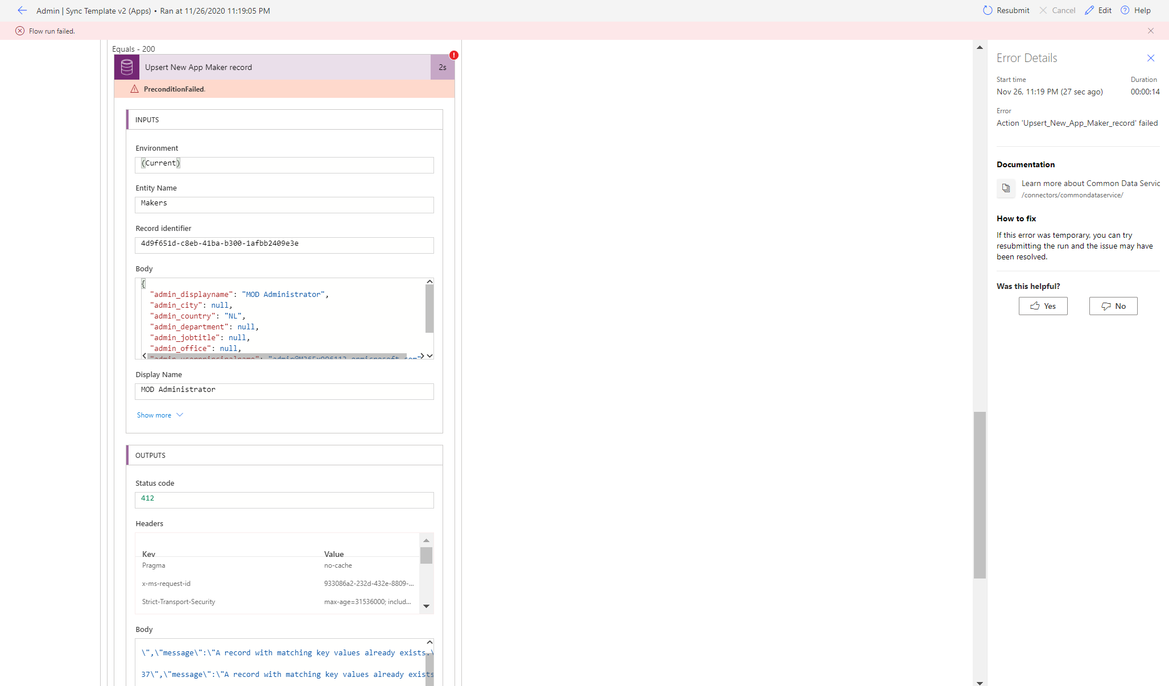Click main page scroll up arrow

click(x=980, y=47)
